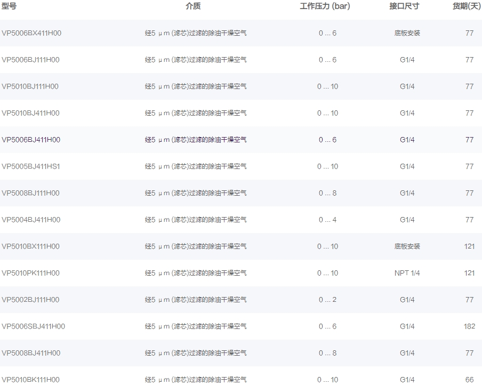Click pressure 0 ... 10 for VP5005BJ411HS1
This screenshot has width=482, height=385.
click(x=328, y=166)
